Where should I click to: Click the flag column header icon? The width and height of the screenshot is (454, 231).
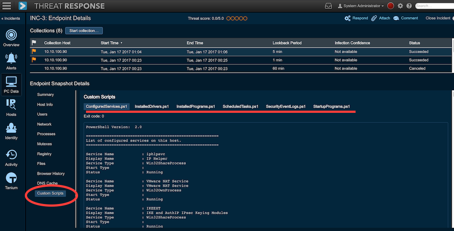click(34, 43)
